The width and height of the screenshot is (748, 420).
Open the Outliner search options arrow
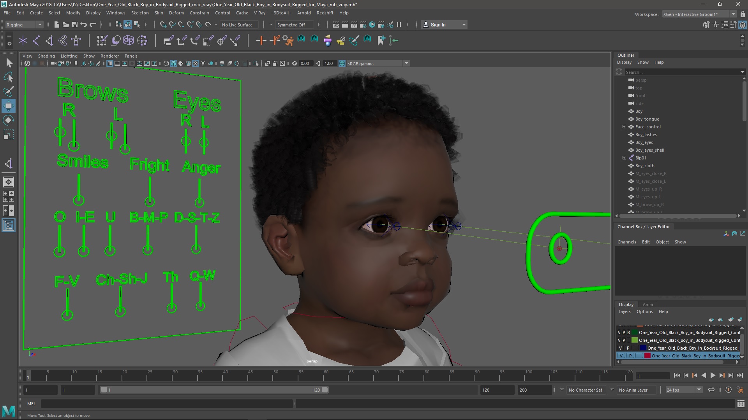(x=742, y=72)
